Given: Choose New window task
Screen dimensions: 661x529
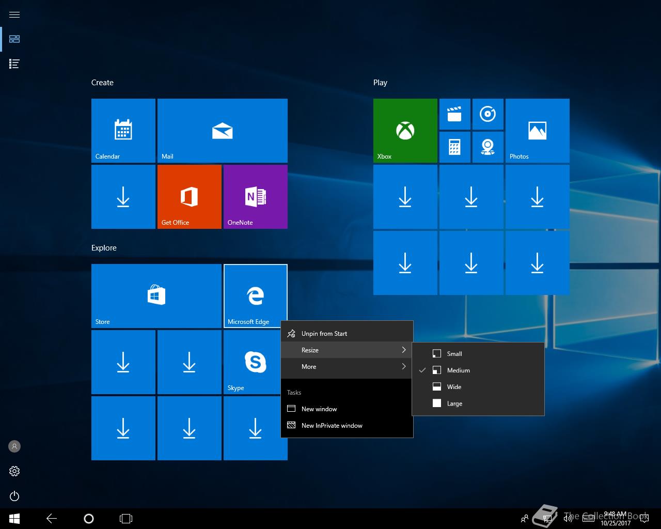Looking at the screenshot, I should (347, 409).
